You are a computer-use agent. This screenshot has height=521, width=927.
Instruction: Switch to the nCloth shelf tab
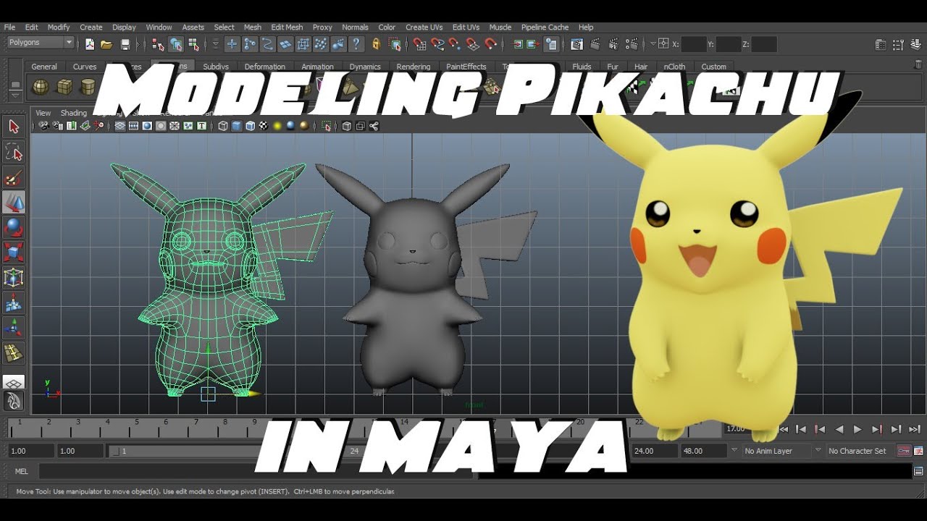(x=674, y=67)
